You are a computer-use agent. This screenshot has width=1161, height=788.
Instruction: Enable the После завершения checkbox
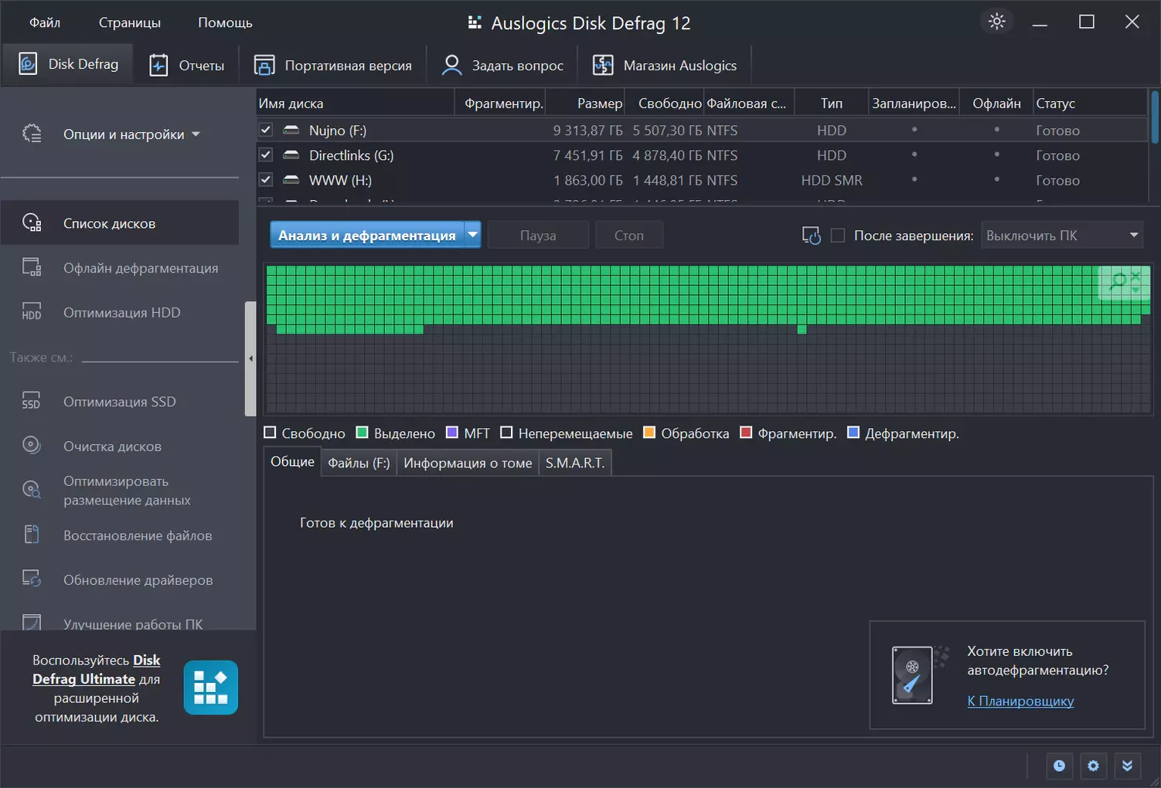pyautogui.click(x=838, y=236)
